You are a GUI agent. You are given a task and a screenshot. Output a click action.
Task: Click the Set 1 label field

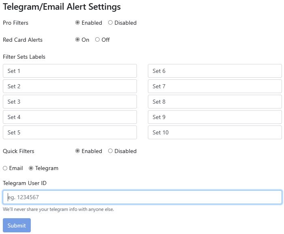[70, 71]
